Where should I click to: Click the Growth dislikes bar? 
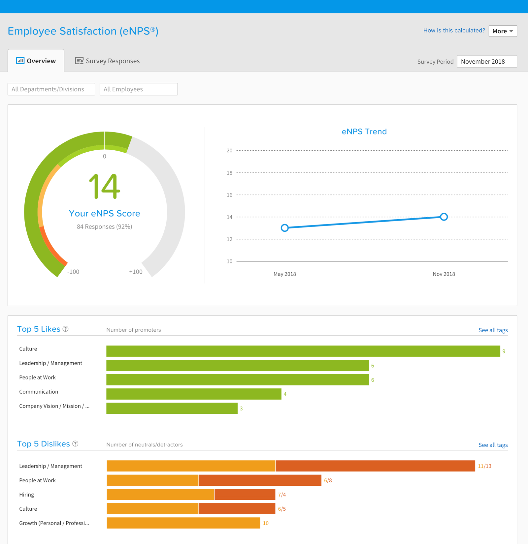coord(183,523)
